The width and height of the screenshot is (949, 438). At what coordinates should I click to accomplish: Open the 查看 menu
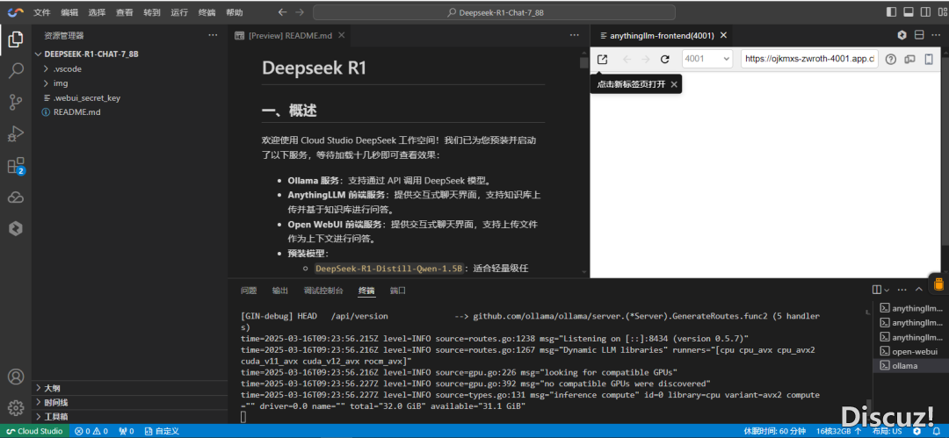[125, 12]
